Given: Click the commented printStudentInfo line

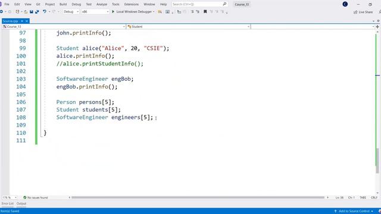Looking at the screenshot, I should tap(100, 64).
